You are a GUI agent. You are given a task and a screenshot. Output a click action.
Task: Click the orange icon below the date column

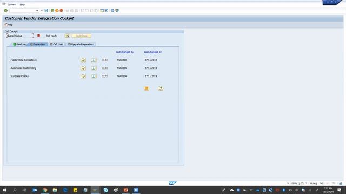click(147, 88)
